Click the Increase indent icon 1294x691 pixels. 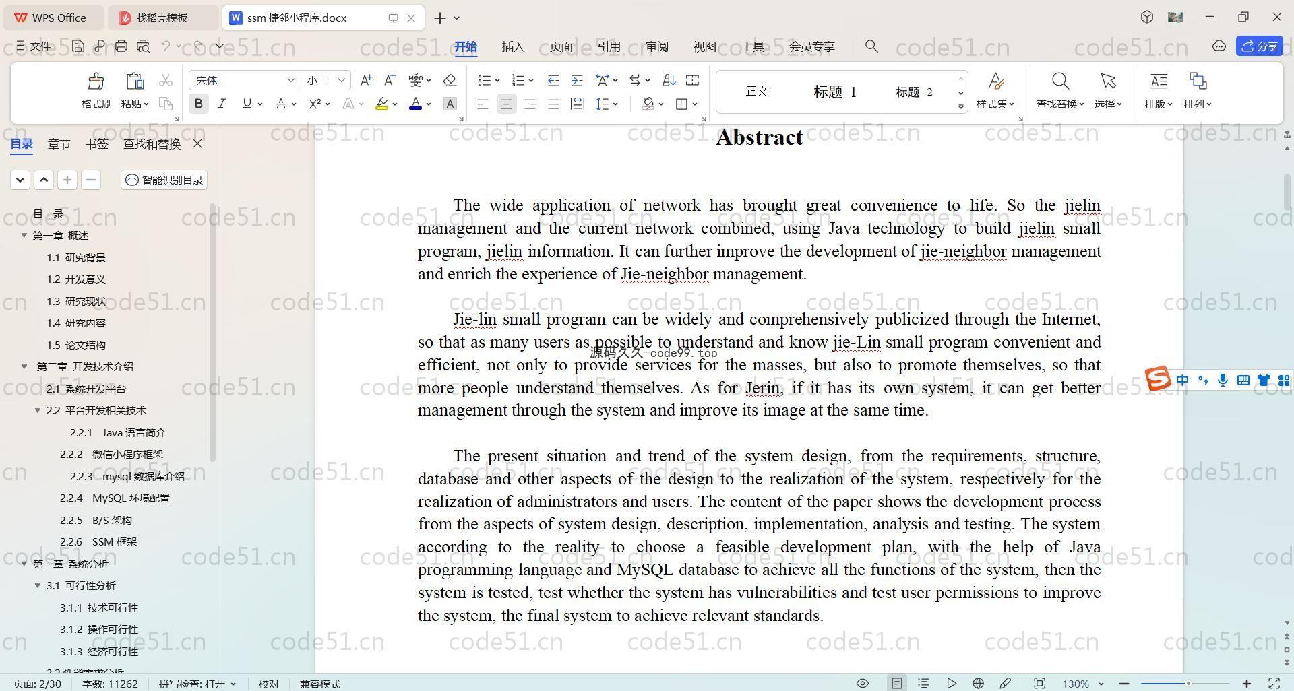pos(577,80)
